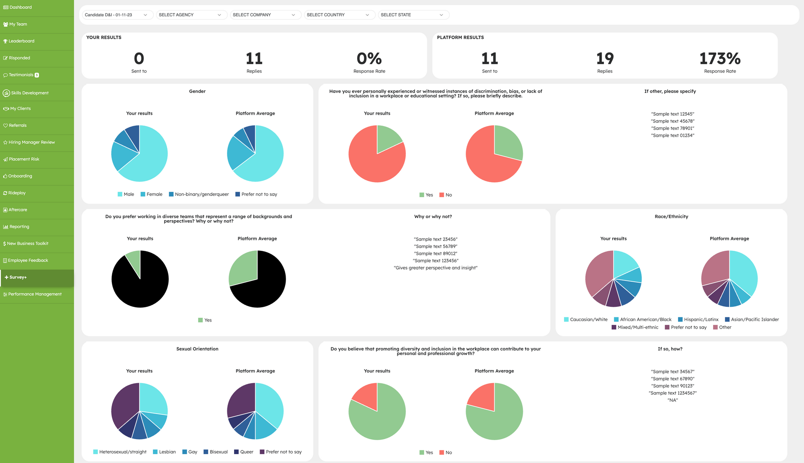Screen dimensions: 804x463
Task: Click the Skills Development chart icon
Action: pos(6,93)
